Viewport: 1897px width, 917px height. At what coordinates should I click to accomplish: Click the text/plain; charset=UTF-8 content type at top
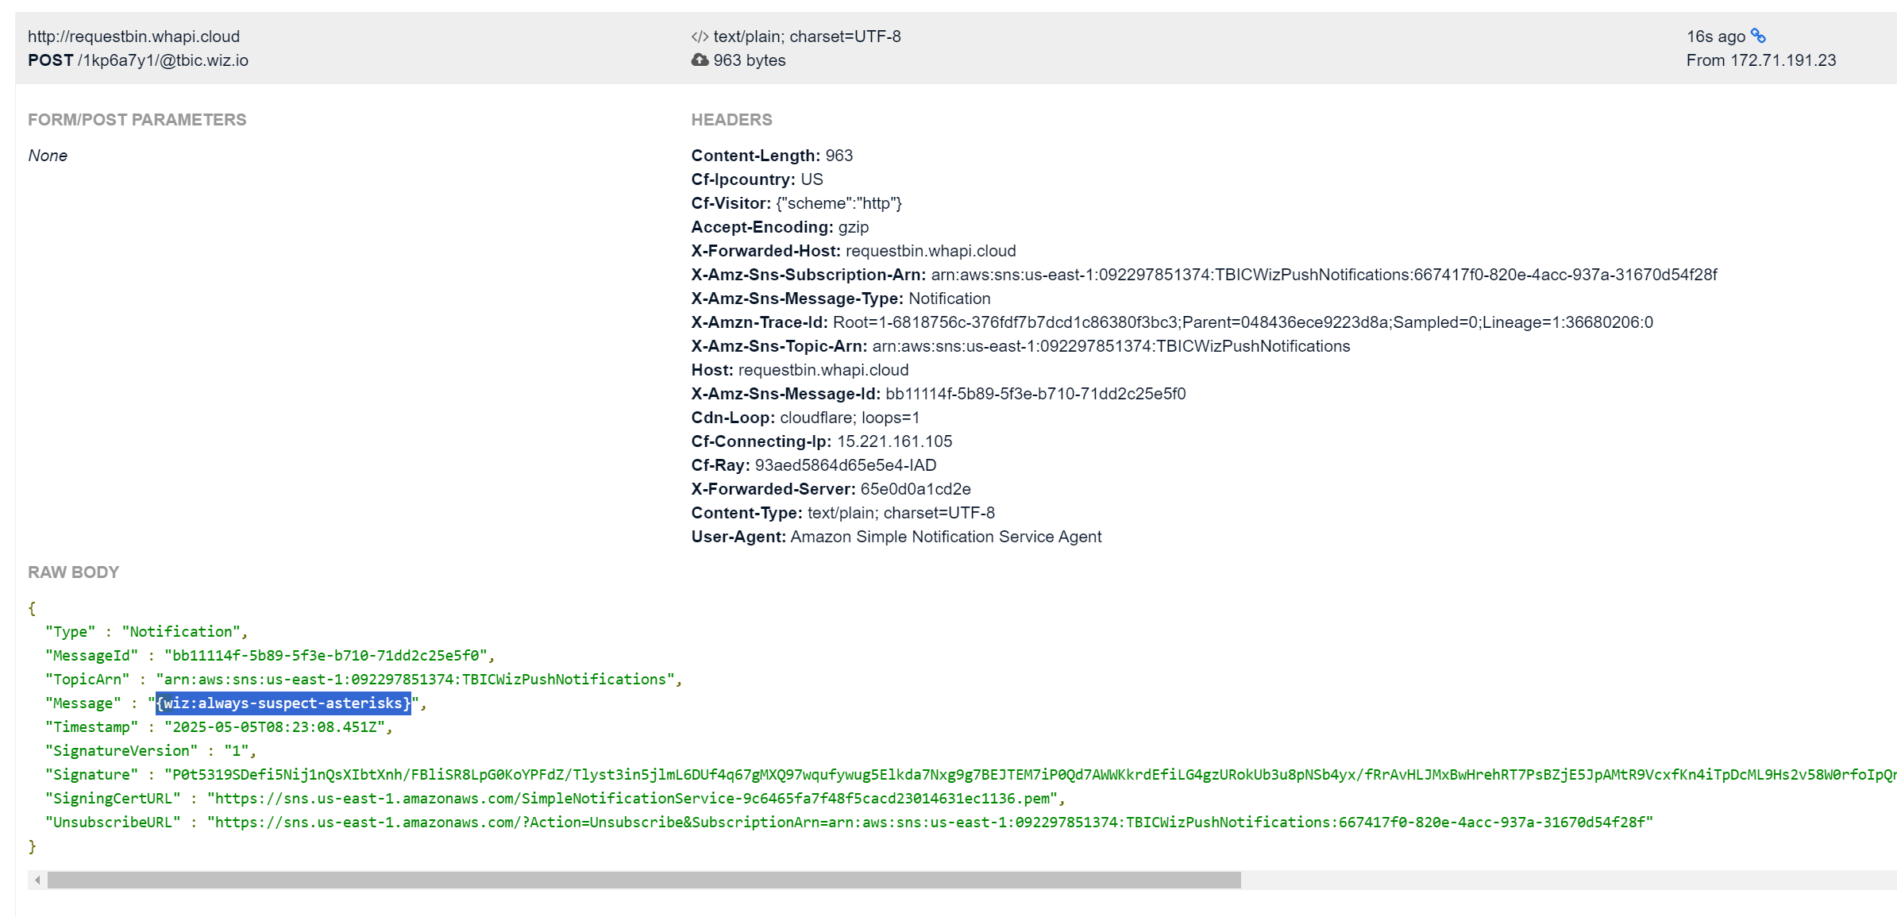click(x=807, y=37)
